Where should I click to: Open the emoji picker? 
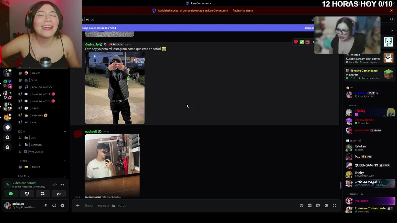pos(326,205)
